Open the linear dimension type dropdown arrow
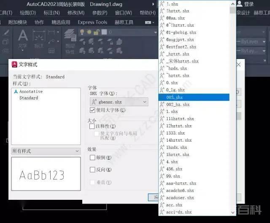270x223 pixels. [x=58, y=32]
